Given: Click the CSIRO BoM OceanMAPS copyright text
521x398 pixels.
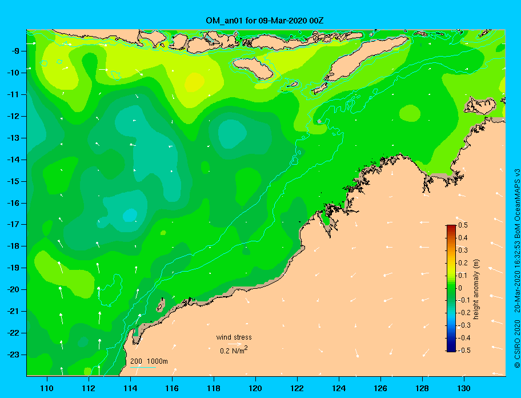Looking at the screenshot, I should [x=517, y=268].
